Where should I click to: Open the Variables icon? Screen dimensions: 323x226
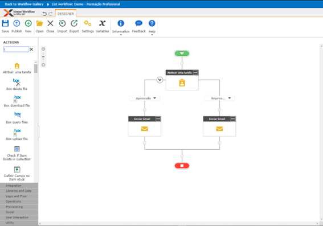pyautogui.click(x=102, y=23)
